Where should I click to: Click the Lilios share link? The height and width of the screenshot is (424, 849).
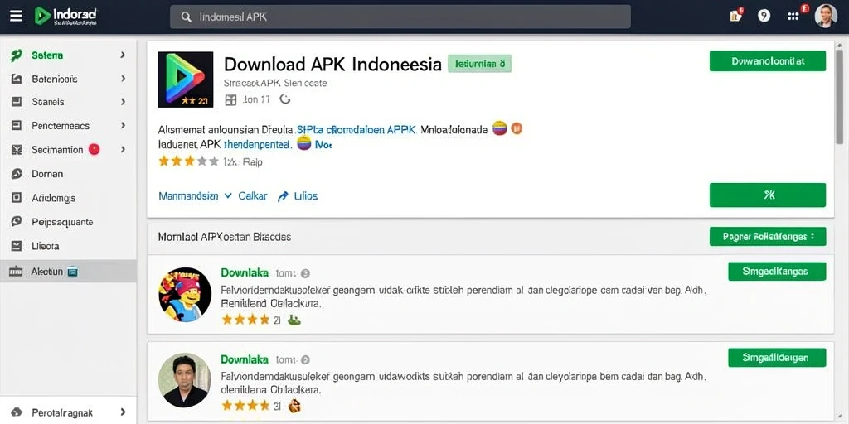(298, 196)
